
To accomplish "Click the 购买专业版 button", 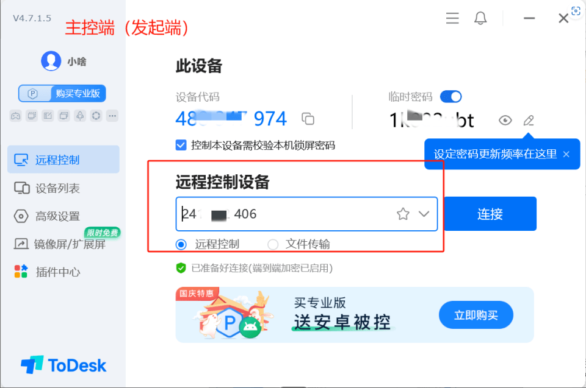I will pos(62,93).
